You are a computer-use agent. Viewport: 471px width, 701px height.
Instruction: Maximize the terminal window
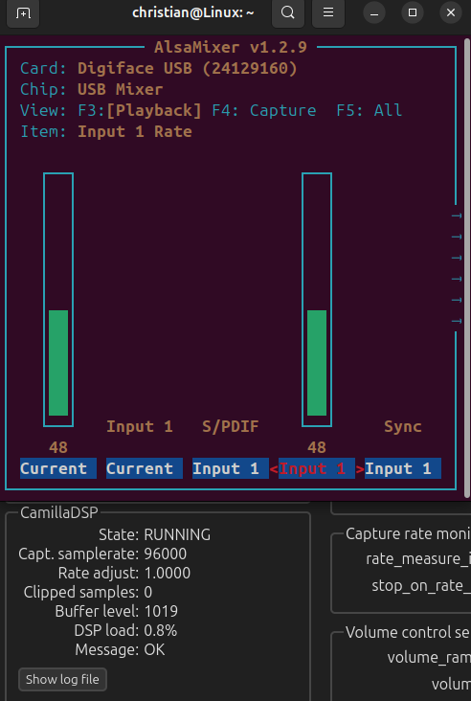coord(413,13)
